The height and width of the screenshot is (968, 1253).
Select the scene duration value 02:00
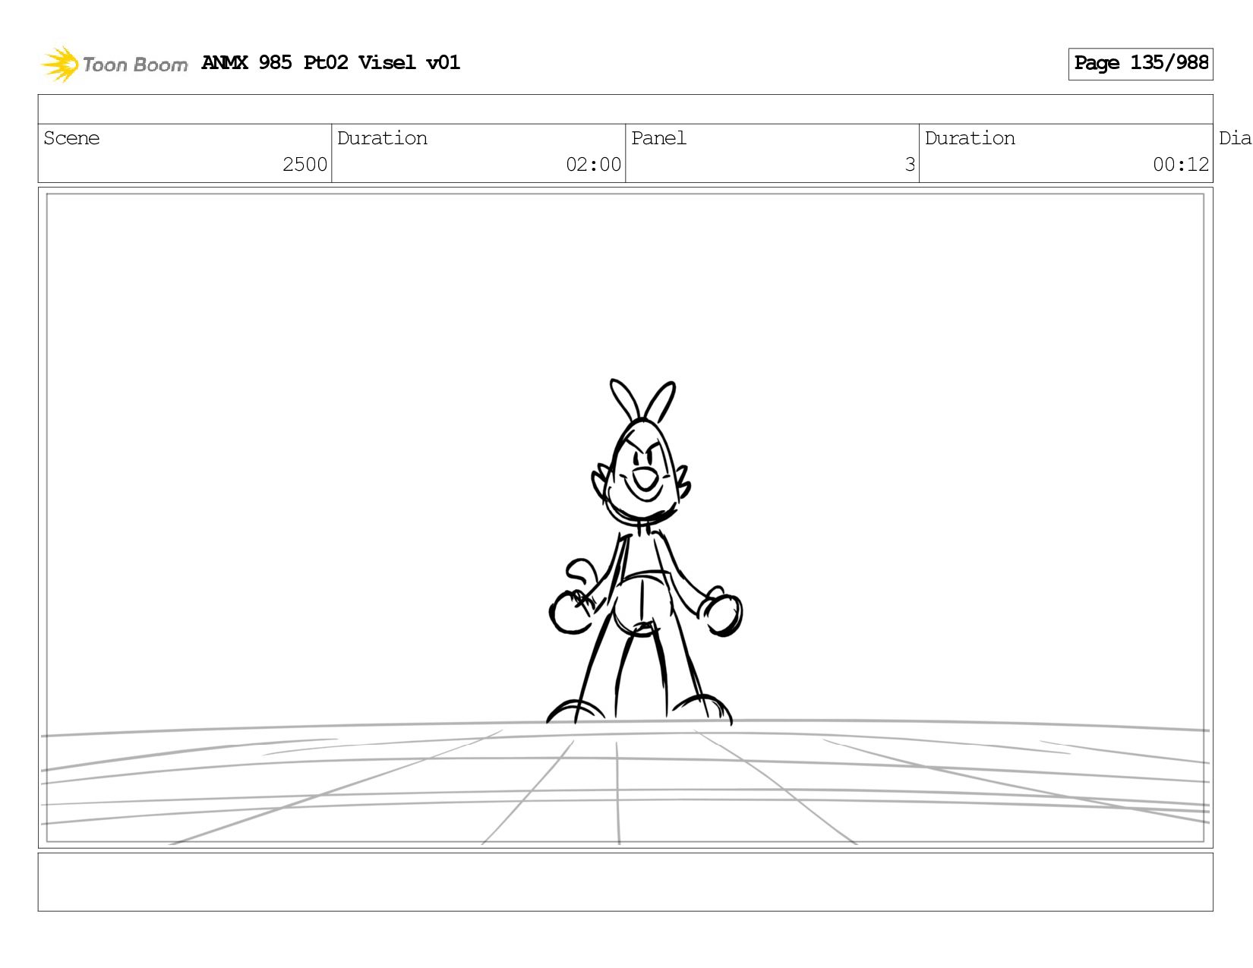pos(593,165)
